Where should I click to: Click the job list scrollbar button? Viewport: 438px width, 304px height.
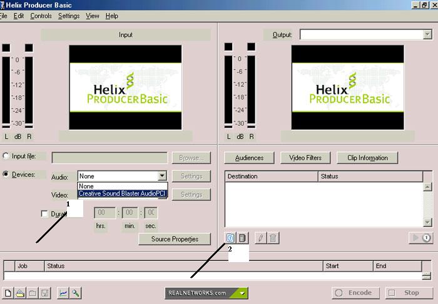point(426,276)
